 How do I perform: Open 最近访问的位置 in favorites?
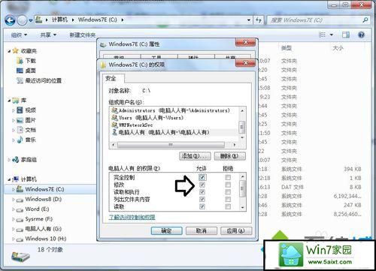tap(39, 80)
